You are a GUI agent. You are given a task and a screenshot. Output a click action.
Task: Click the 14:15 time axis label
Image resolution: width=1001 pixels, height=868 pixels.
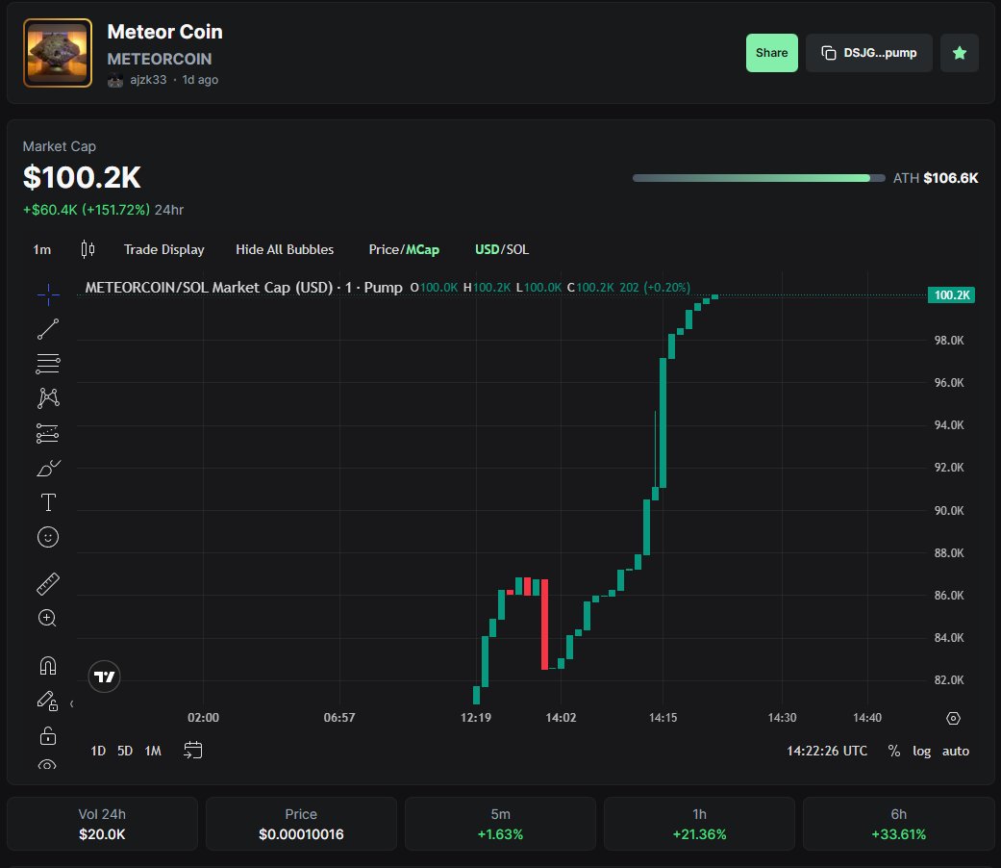[x=663, y=717]
